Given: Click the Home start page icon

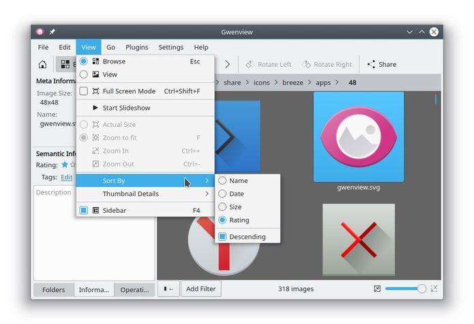Looking at the screenshot, I should (x=42, y=64).
